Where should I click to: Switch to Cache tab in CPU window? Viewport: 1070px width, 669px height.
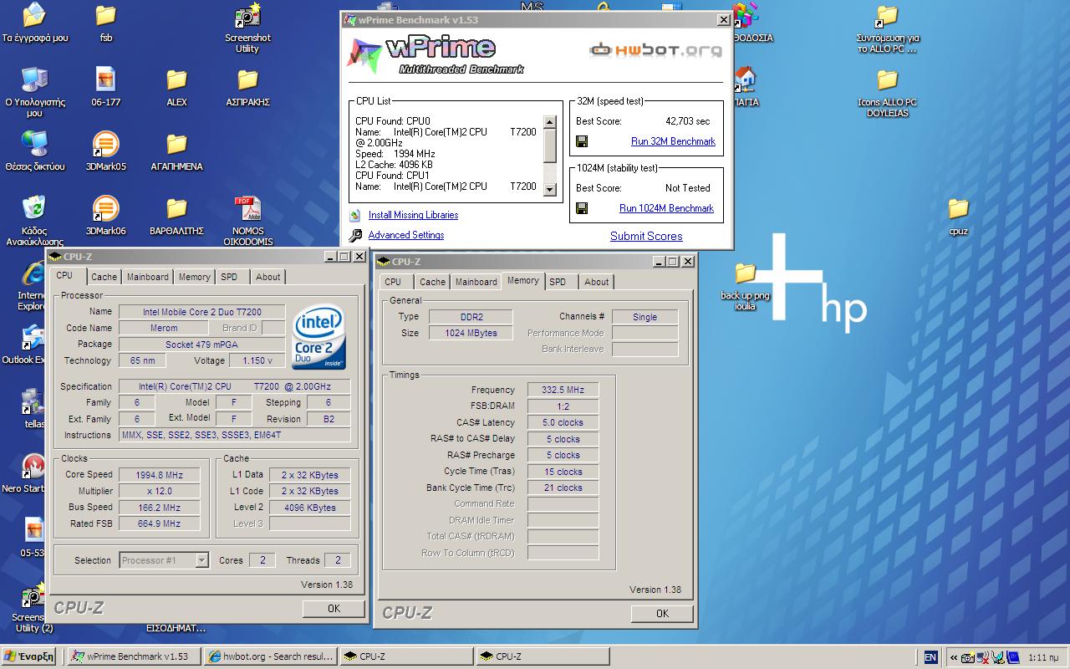(104, 277)
